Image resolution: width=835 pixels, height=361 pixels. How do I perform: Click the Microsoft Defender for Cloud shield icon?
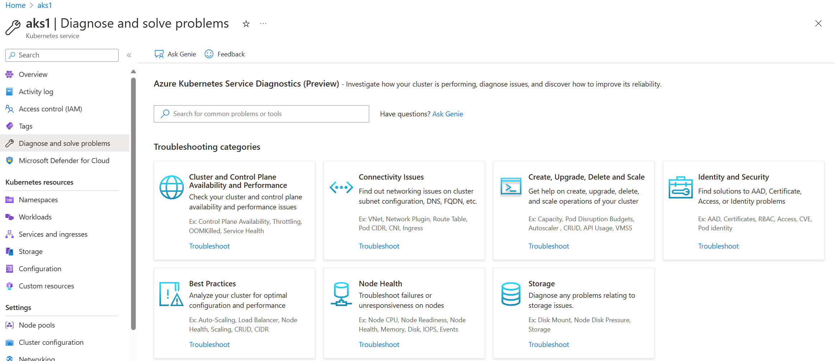pos(10,161)
